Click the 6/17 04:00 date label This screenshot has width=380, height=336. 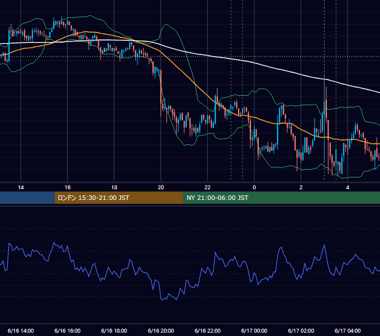(348, 330)
